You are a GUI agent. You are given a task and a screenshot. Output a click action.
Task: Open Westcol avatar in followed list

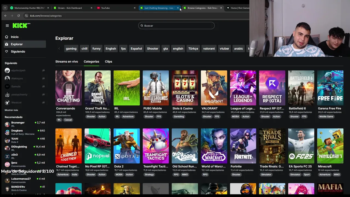[x=7, y=103]
